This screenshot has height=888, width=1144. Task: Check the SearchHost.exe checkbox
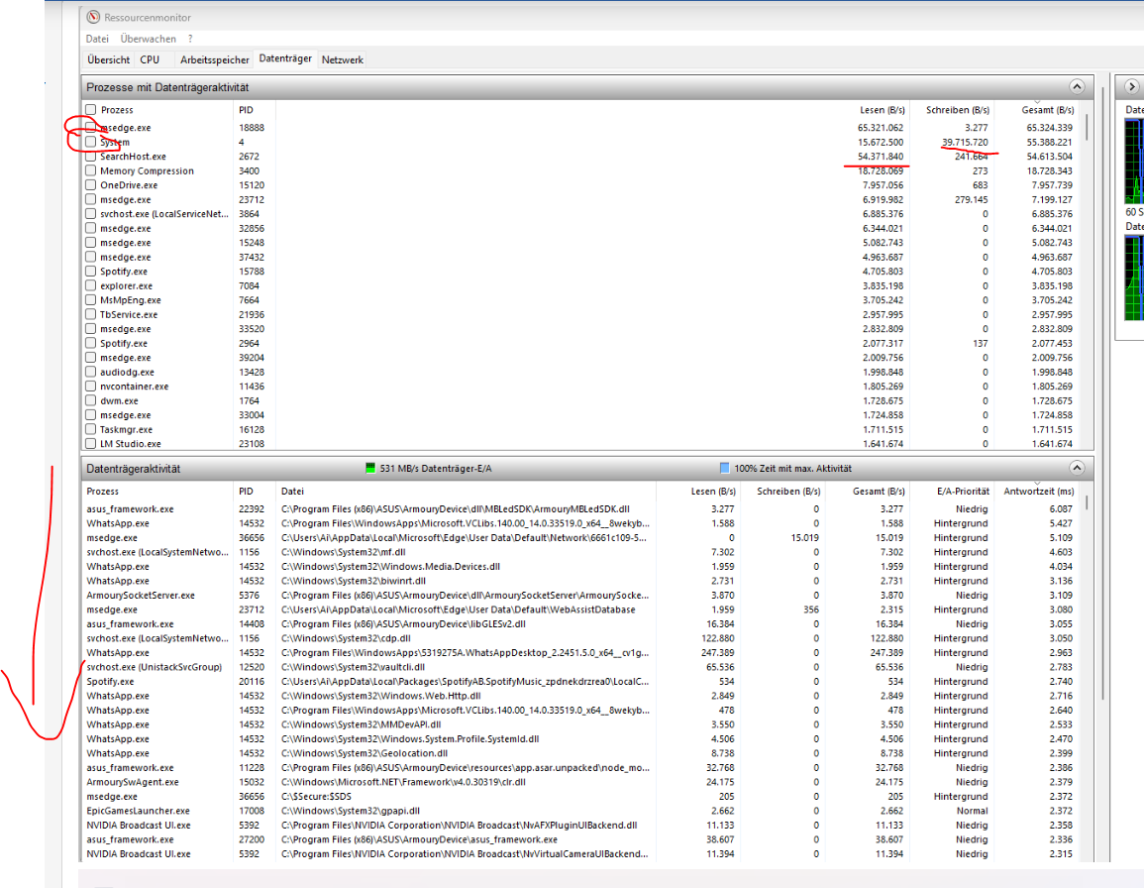pyautogui.click(x=90, y=157)
